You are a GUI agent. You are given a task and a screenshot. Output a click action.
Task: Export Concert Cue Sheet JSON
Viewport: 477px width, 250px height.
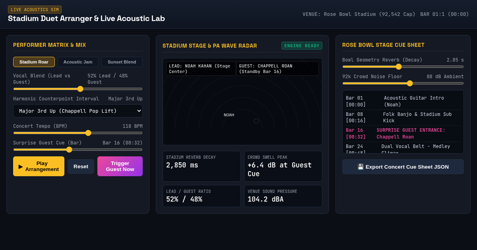pos(403,167)
